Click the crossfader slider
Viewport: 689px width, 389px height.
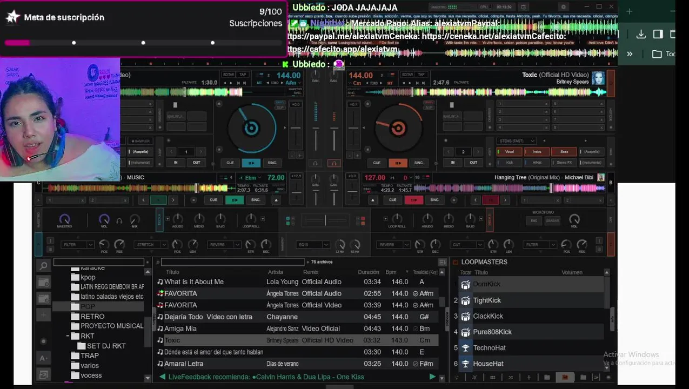point(325,220)
